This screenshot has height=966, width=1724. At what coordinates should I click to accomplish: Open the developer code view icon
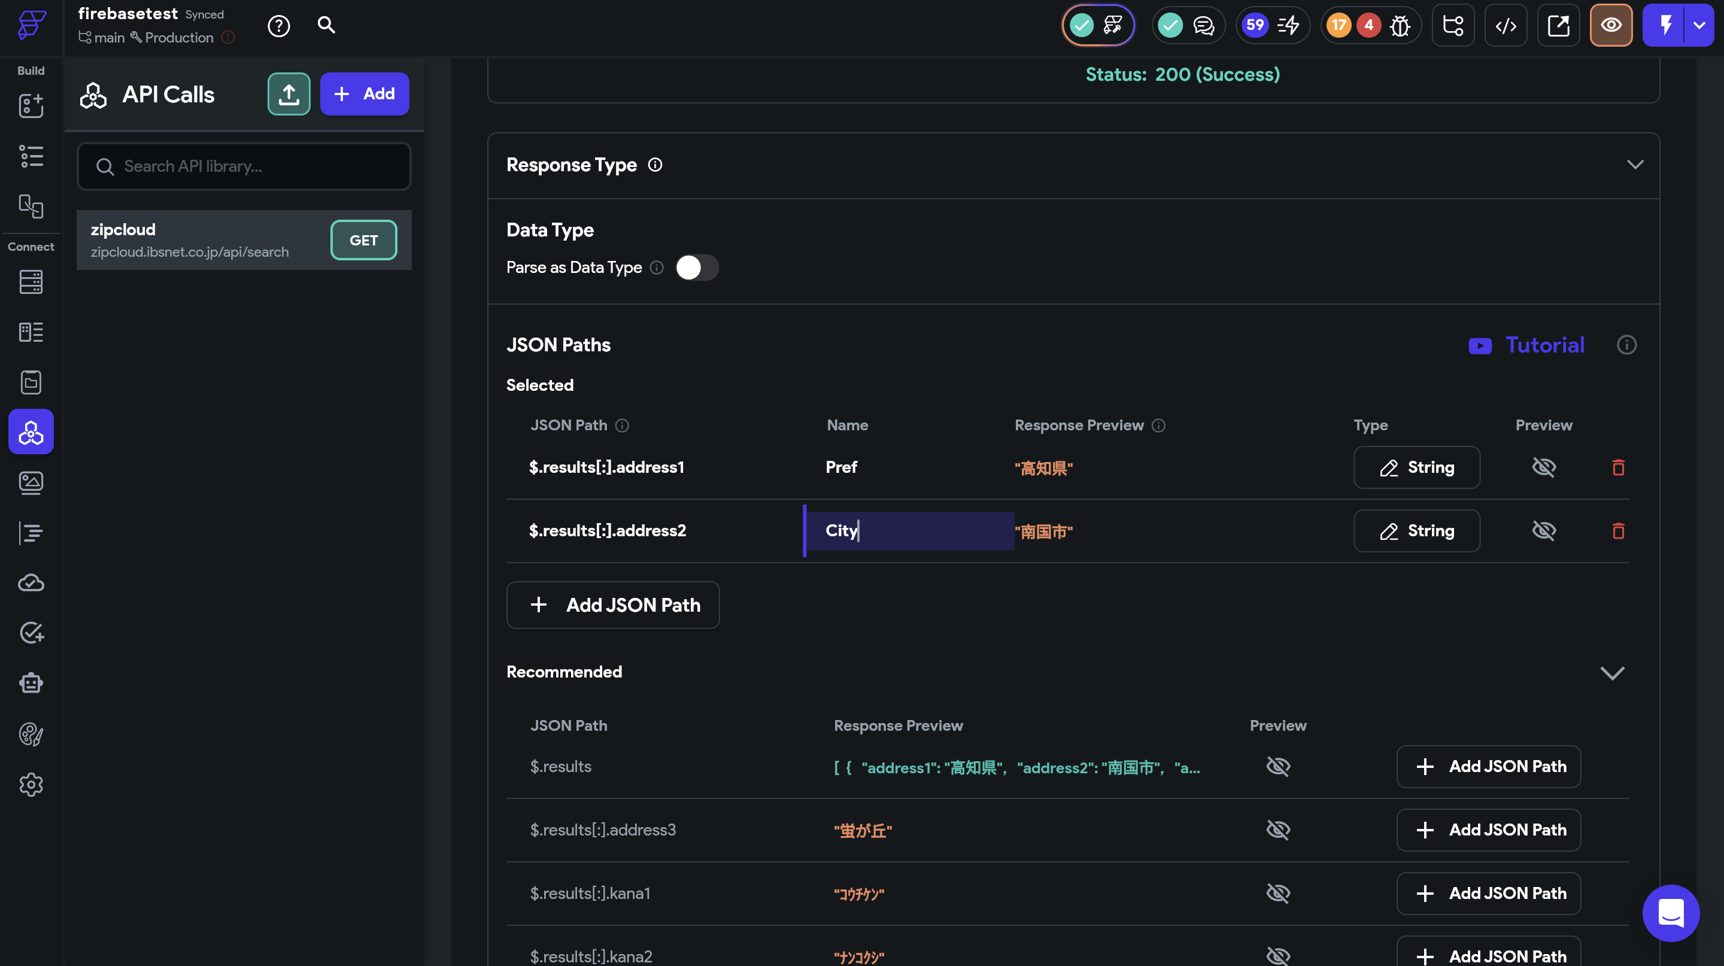coord(1505,25)
